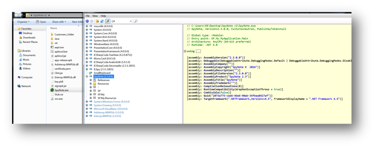Select Microsoft.VisualBasic (10.0.0.0) tree item

point(110,109)
